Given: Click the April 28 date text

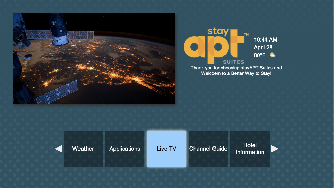Looking at the screenshot, I should [263, 48].
